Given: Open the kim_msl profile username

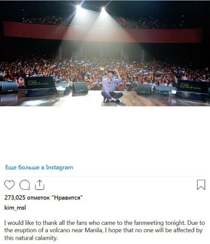Looking at the screenshot, I should pos(15,208).
